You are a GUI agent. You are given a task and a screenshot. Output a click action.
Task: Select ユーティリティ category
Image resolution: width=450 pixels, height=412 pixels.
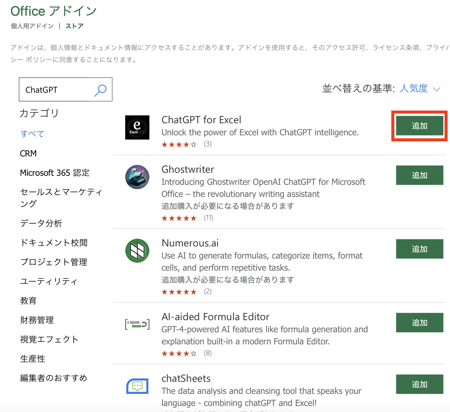pos(49,281)
